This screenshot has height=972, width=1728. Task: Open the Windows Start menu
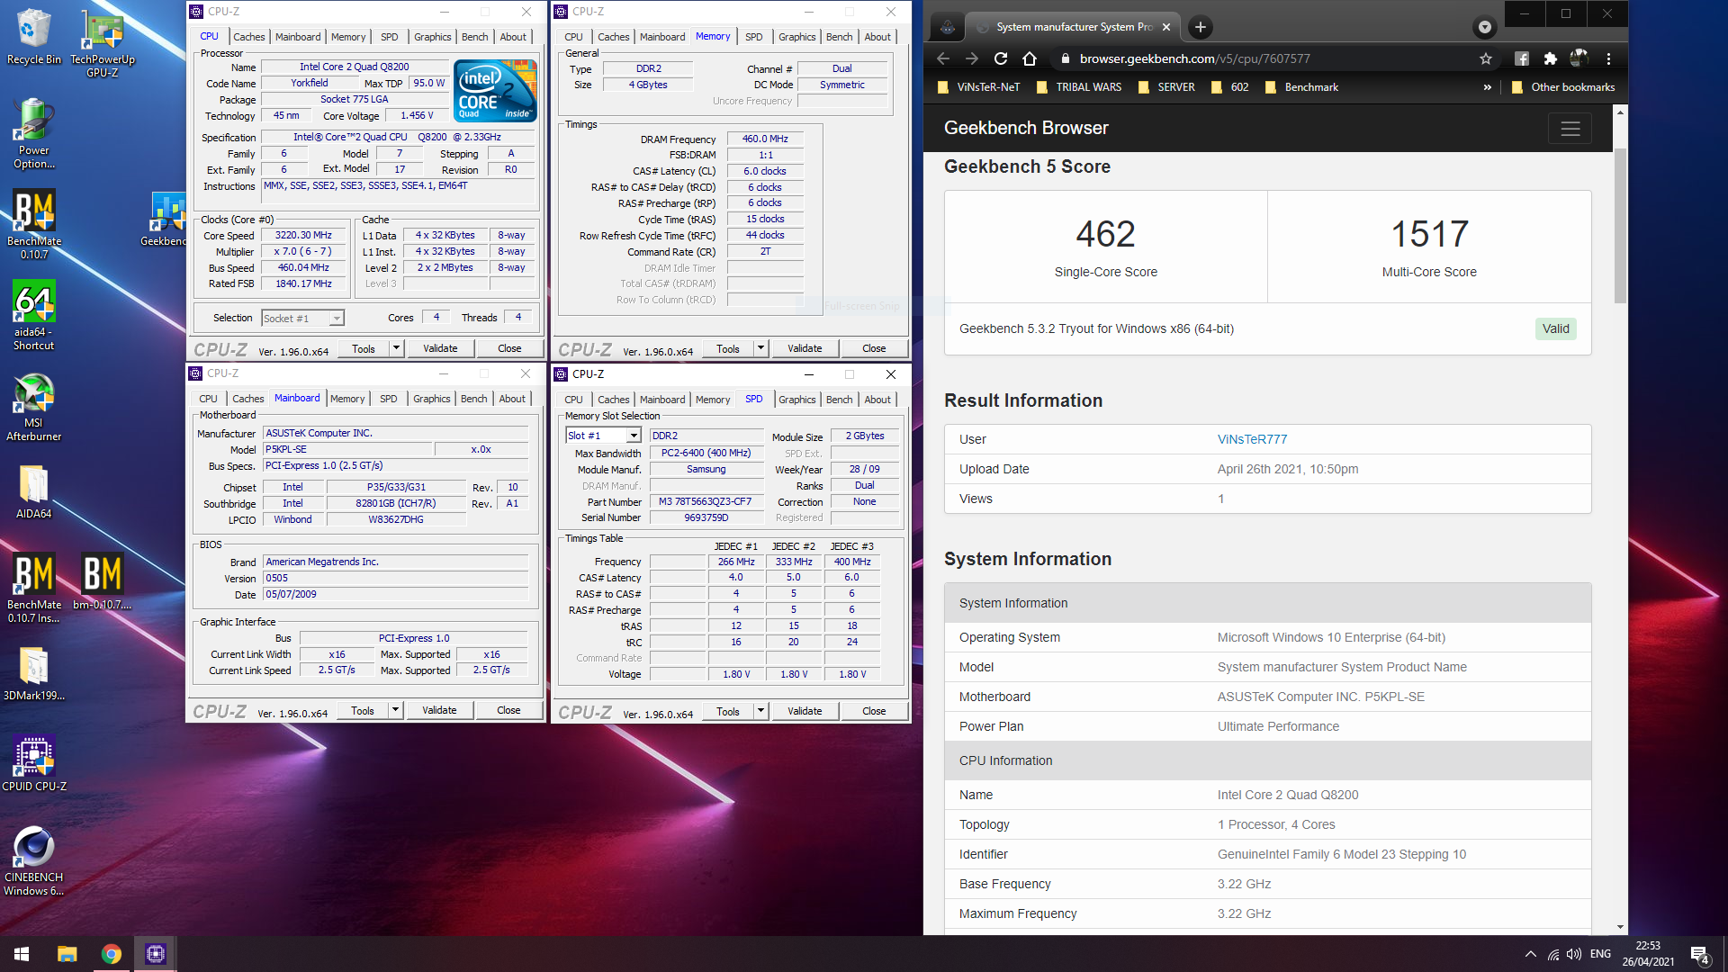22,954
